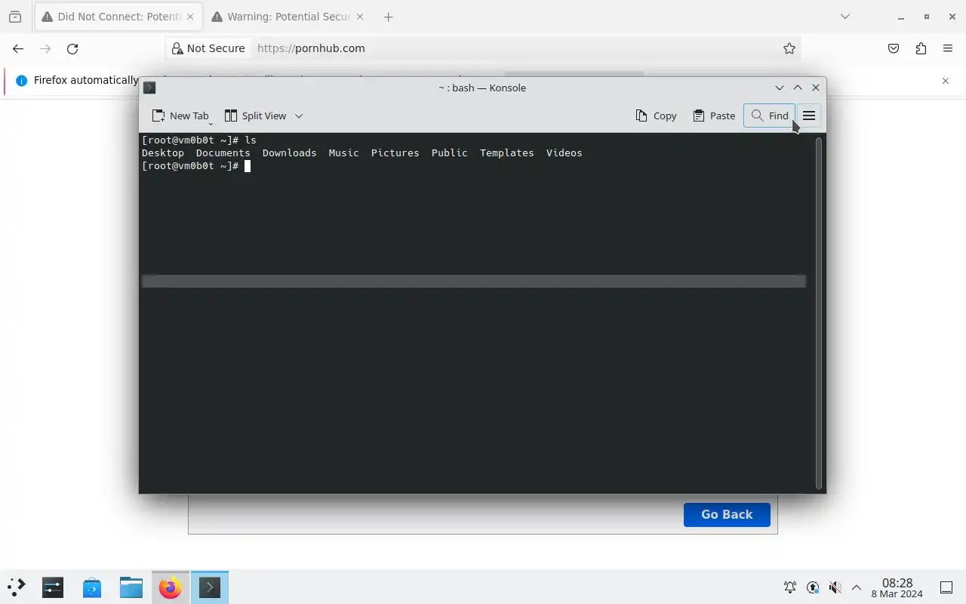Bookmark this page with the star icon

[x=789, y=48]
